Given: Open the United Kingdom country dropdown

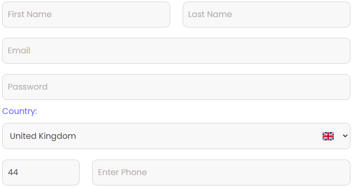Looking at the screenshot, I should click(x=176, y=136).
